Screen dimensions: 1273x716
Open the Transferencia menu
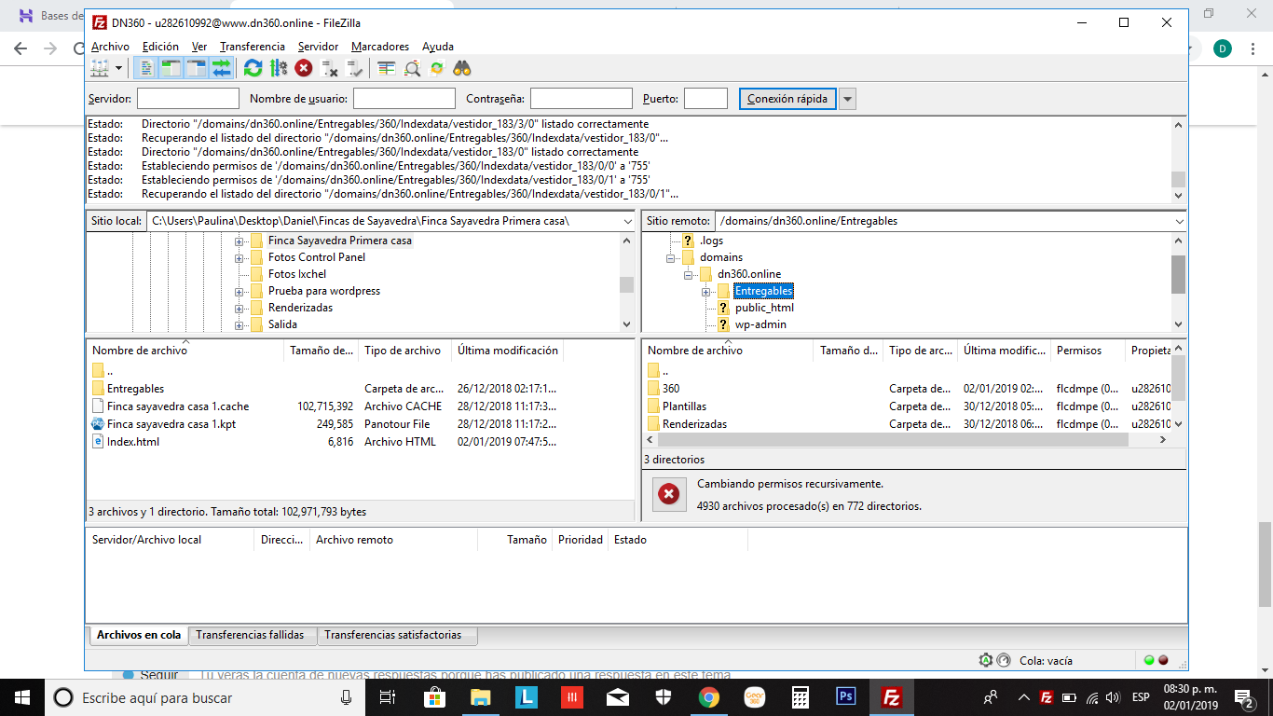[253, 47]
